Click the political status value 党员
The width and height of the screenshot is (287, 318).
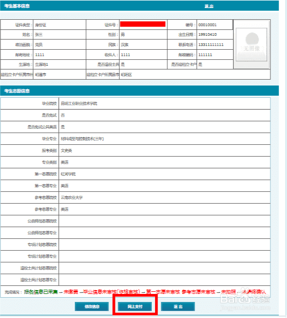[38, 45]
